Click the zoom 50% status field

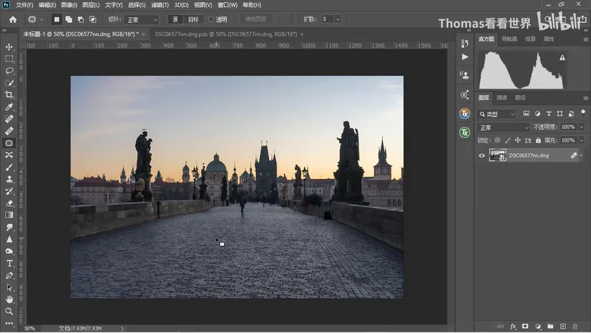pos(30,328)
